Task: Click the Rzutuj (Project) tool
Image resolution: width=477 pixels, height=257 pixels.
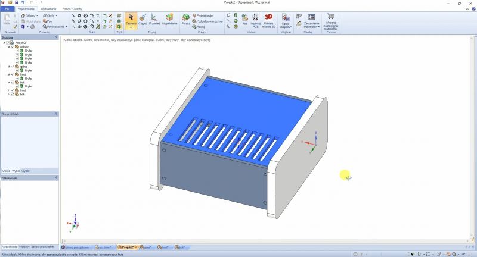Action: pos(199,27)
